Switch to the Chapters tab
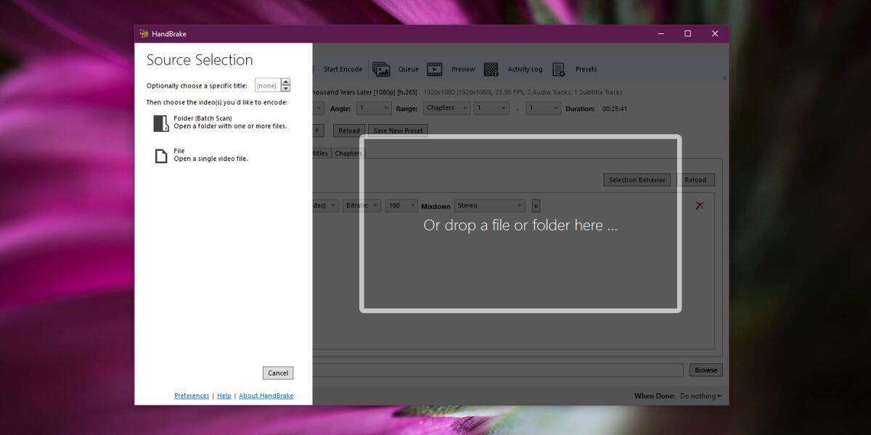This screenshot has width=871, height=435. pyautogui.click(x=348, y=153)
